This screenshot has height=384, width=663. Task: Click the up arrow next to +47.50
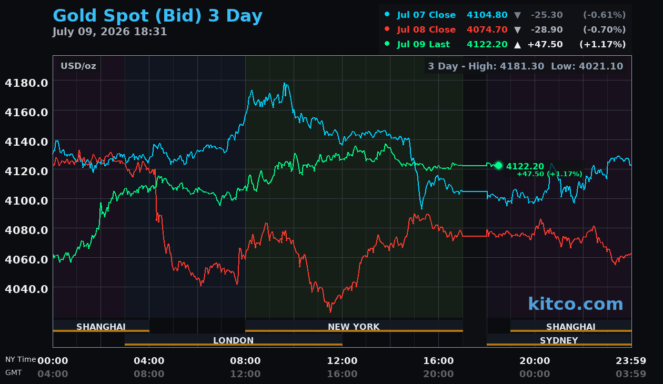pyautogui.click(x=517, y=45)
